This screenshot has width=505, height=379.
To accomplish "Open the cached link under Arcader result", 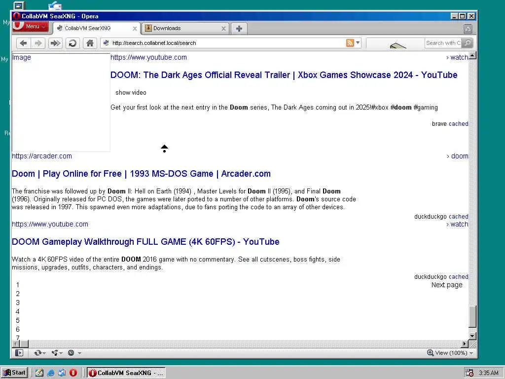I will pyautogui.click(x=458, y=217).
